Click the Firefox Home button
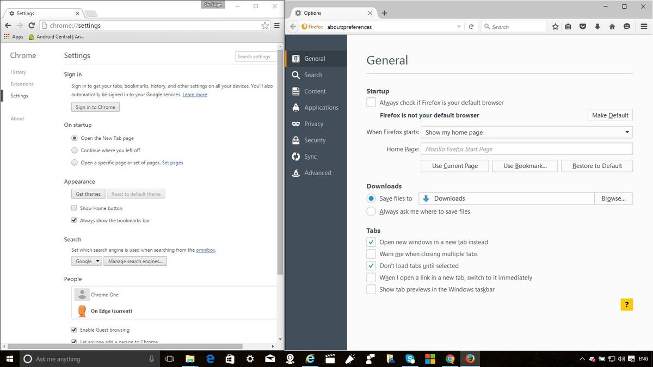The image size is (653, 367). click(x=612, y=26)
